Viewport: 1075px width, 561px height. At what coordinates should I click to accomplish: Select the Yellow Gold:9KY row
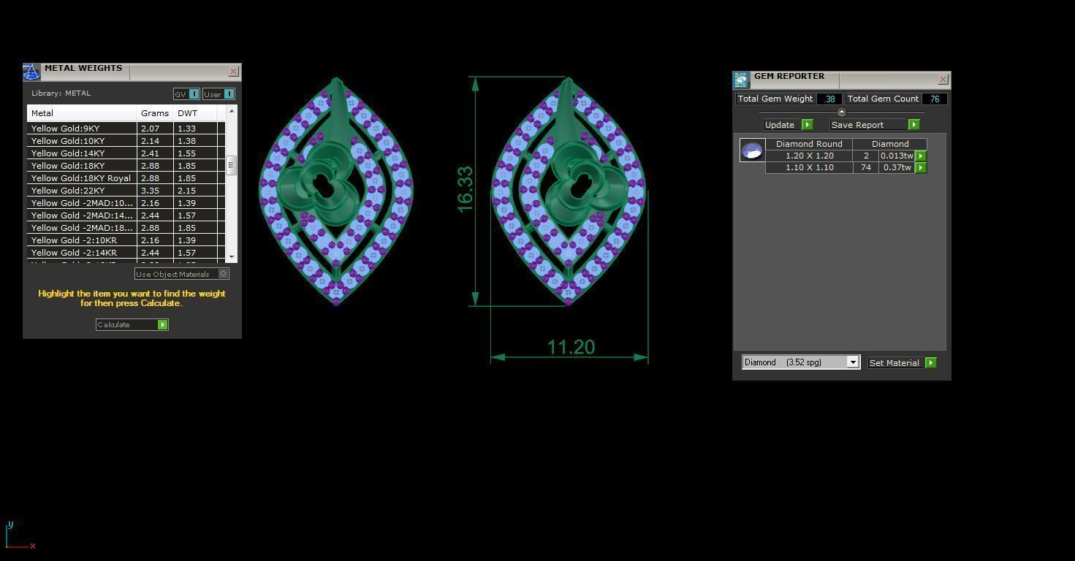[126, 129]
